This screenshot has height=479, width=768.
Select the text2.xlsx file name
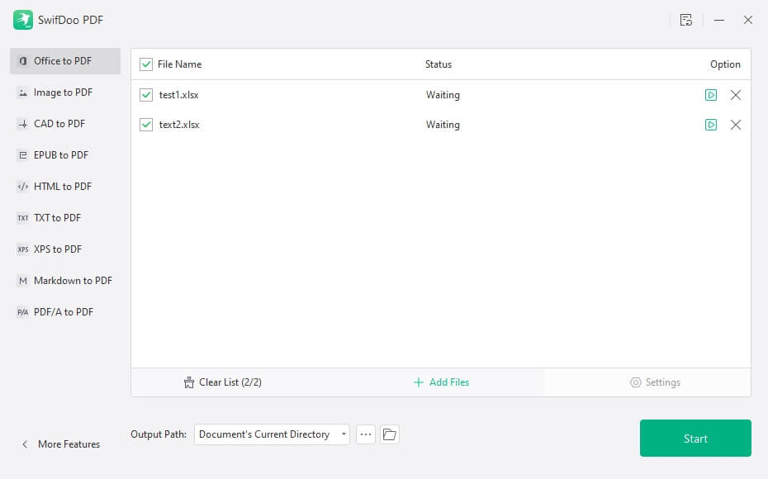point(179,125)
